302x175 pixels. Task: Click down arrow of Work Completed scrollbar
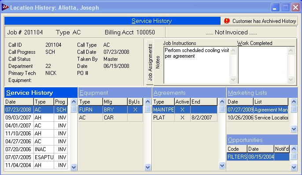pyautogui.click(x=291, y=79)
